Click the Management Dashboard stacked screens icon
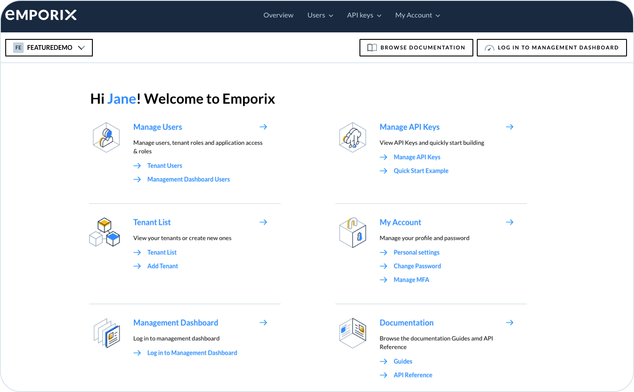This screenshot has width=634, height=392. 106,332
